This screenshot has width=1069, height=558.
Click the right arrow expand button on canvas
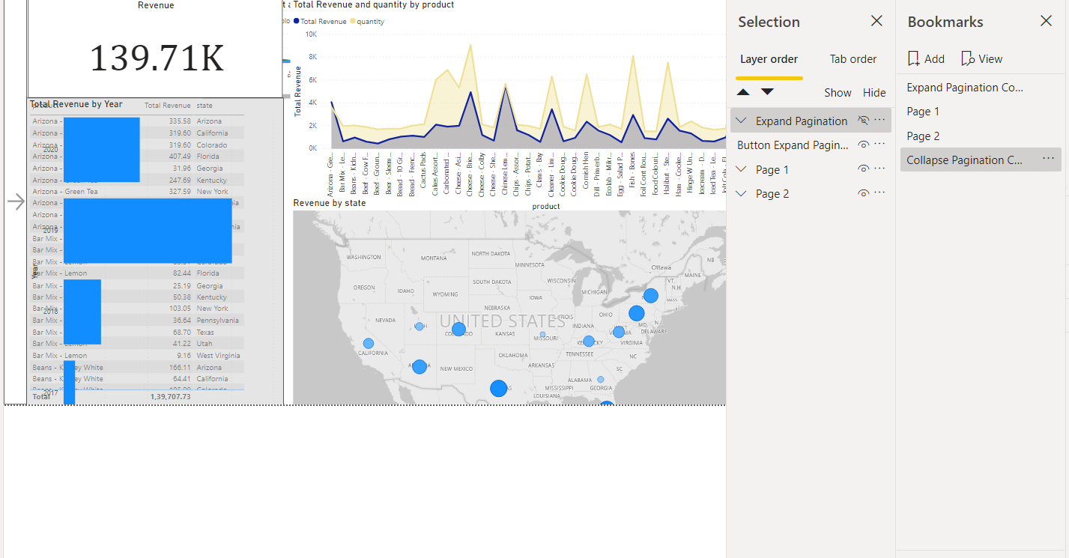(x=16, y=201)
